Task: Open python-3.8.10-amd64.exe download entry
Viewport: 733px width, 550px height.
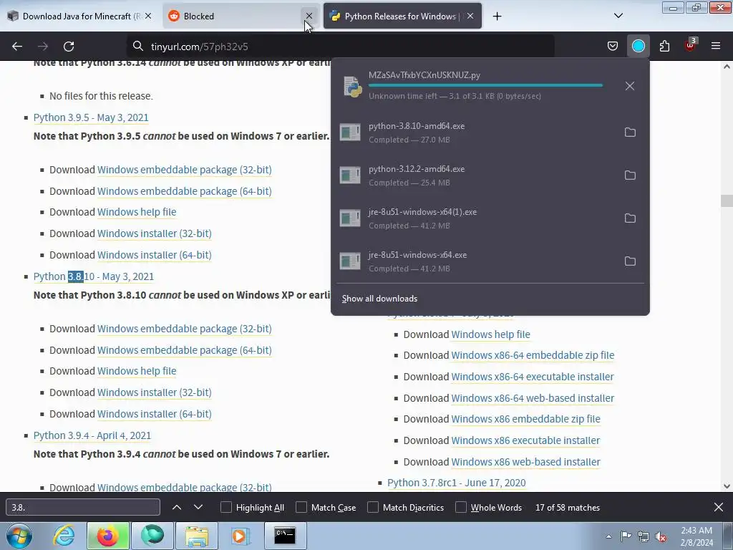Action: pos(475,132)
